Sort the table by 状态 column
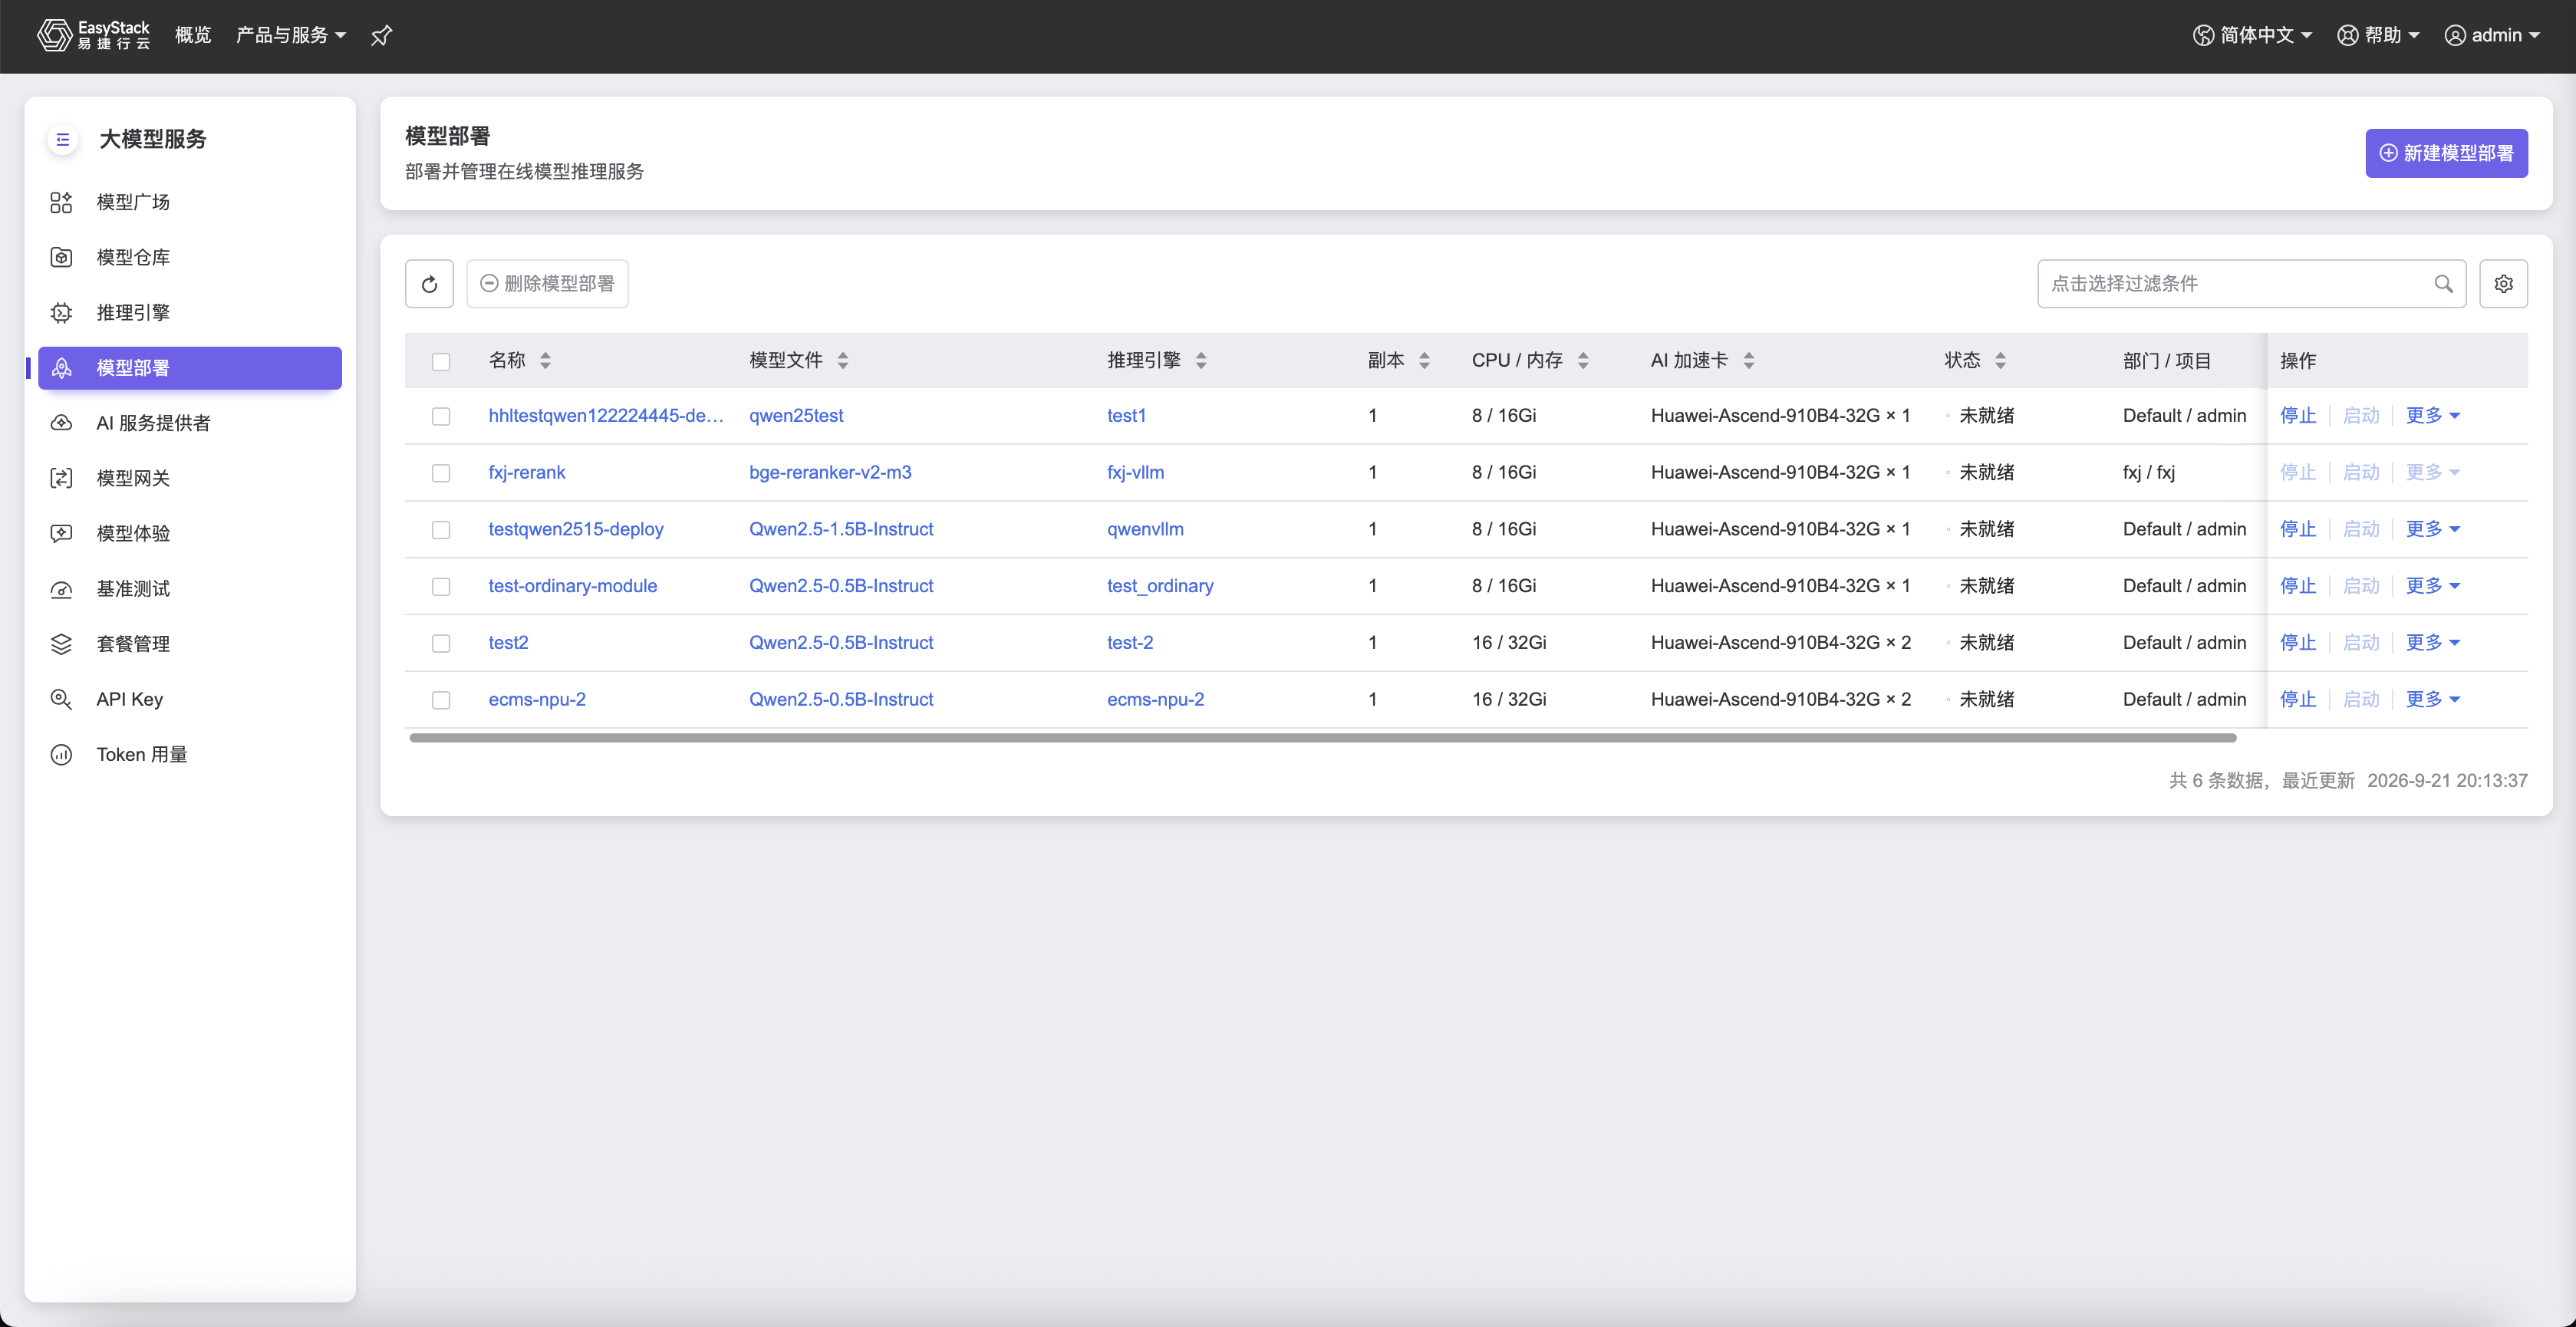 pyautogui.click(x=2000, y=361)
